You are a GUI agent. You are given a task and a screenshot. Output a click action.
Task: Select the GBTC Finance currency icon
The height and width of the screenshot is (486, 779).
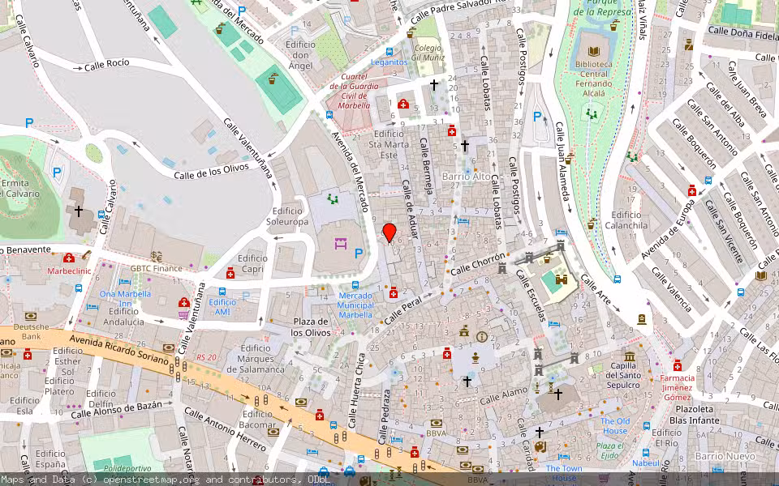click(x=157, y=257)
